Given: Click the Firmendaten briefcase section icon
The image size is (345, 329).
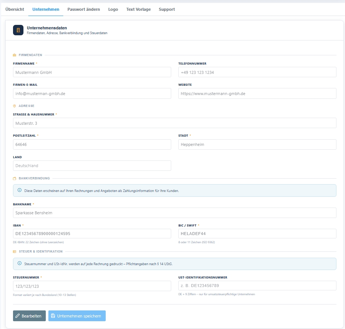Looking at the screenshot, I should [15, 55].
